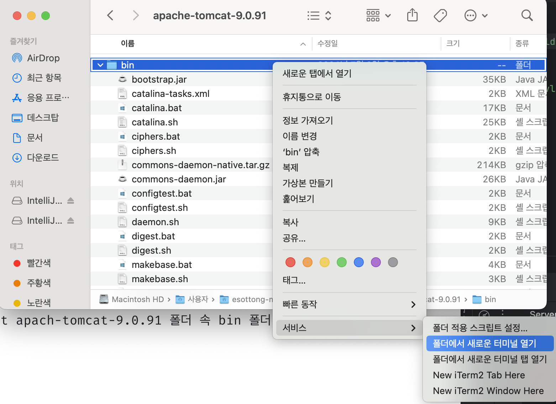Apply the purple tag color dot
This screenshot has width=556, height=404.
tap(376, 263)
